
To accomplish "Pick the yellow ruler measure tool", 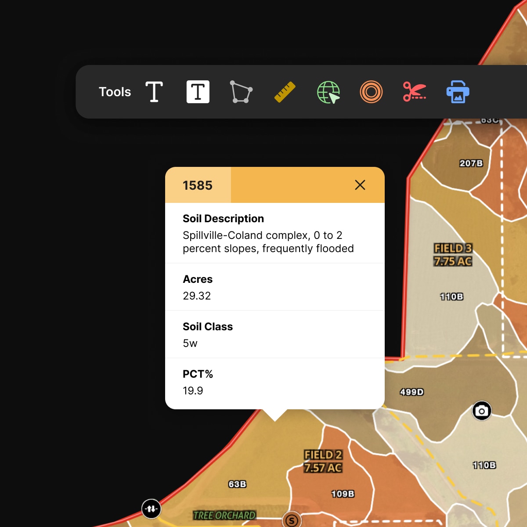I will point(285,92).
